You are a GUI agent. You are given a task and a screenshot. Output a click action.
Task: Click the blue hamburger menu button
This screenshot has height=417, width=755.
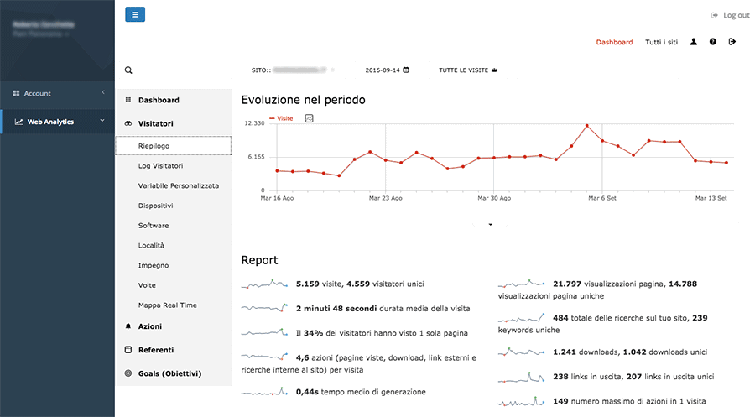(135, 14)
